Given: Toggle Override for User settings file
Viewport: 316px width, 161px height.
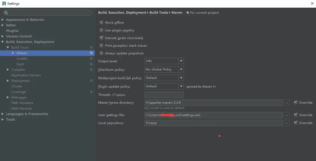Looking at the screenshot, I should tap(296, 115).
